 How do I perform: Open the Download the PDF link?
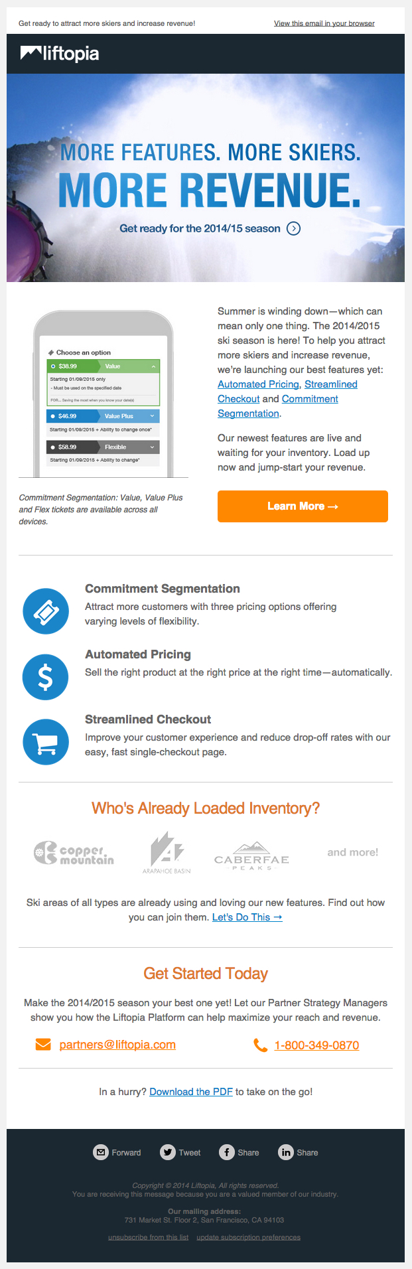(191, 1092)
